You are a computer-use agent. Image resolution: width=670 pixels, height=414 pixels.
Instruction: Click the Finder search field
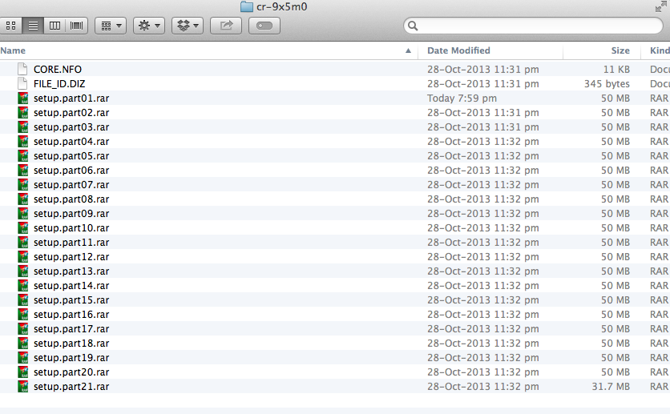point(533,26)
